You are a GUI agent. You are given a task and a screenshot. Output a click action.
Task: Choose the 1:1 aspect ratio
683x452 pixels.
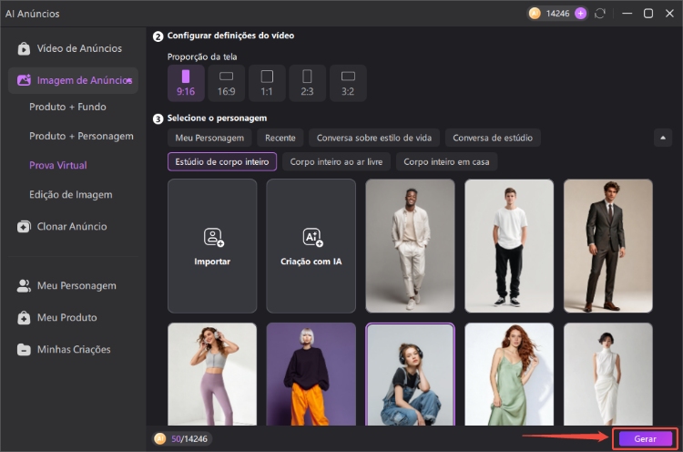267,83
